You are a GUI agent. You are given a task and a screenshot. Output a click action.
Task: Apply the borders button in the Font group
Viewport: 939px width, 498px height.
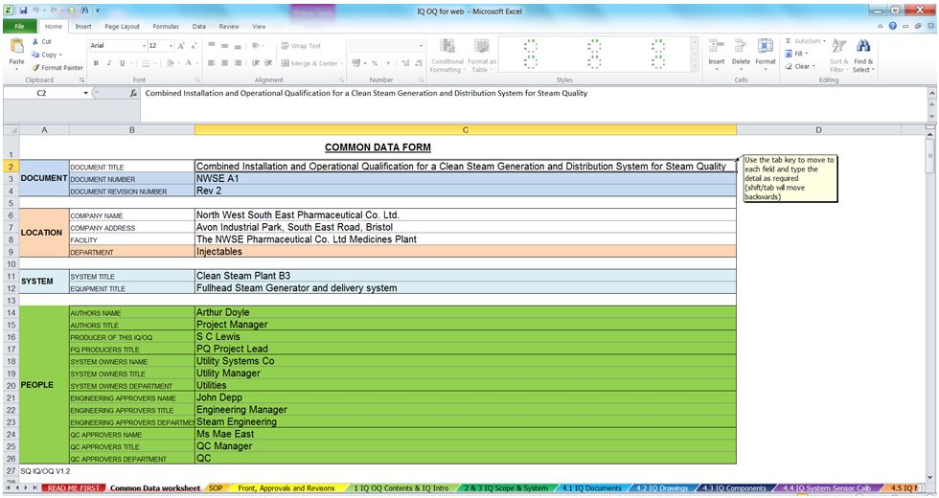point(146,63)
